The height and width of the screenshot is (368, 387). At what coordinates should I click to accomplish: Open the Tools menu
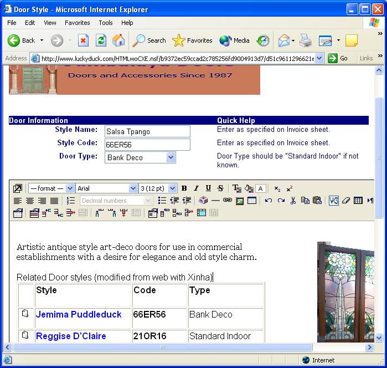pos(105,23)
